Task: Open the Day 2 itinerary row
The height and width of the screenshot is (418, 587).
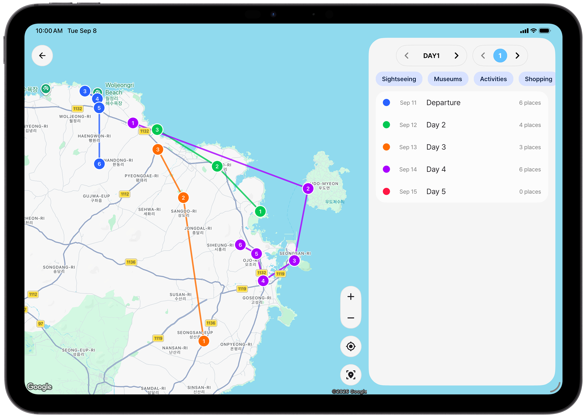Action: pos(462,125)
